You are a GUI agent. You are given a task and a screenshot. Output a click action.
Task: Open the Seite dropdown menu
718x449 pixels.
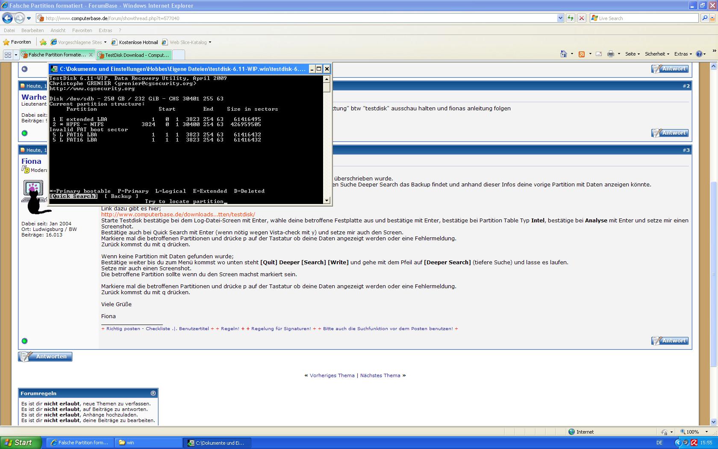[x=633, y=54]
